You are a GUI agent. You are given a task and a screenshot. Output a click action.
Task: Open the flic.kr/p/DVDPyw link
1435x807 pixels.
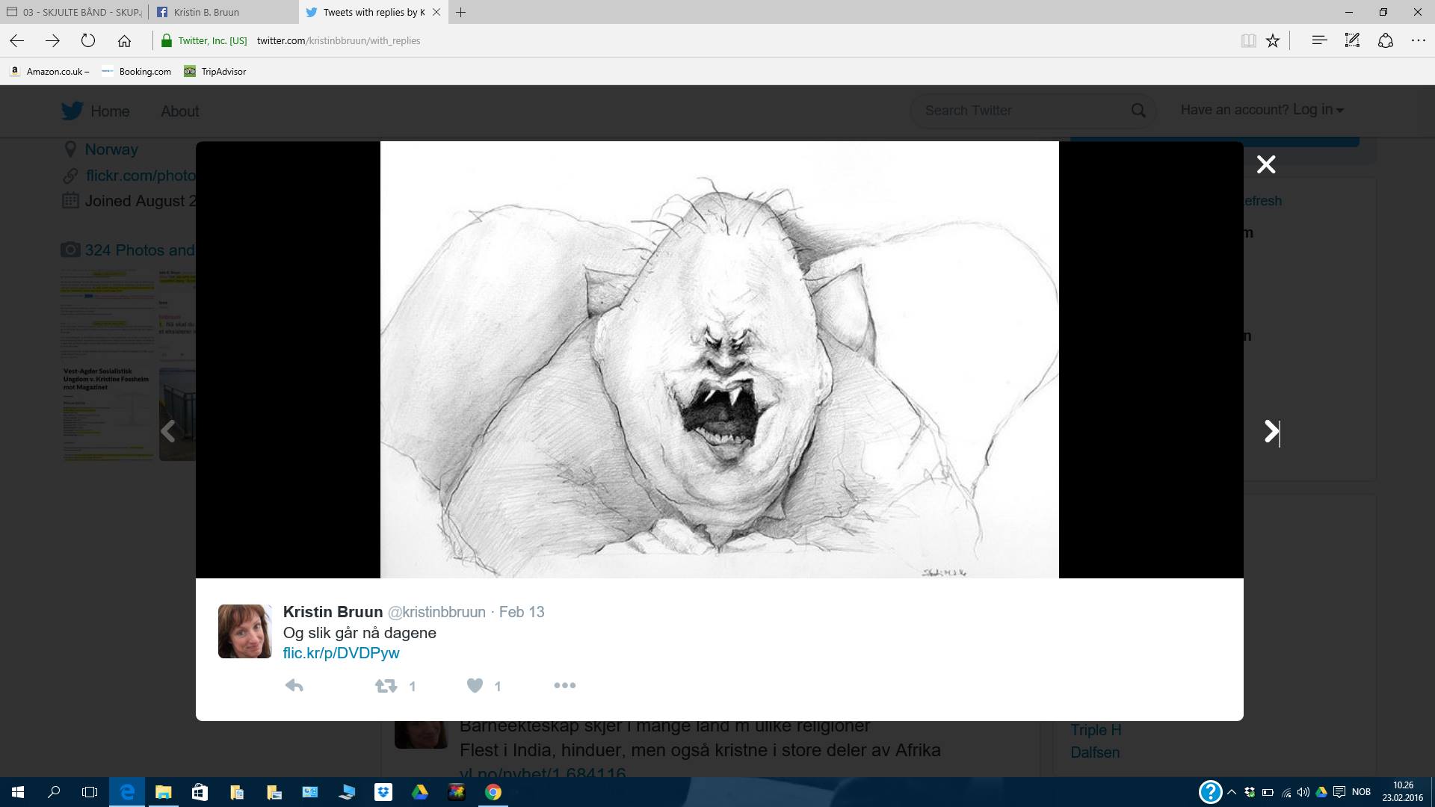[341, 653]
